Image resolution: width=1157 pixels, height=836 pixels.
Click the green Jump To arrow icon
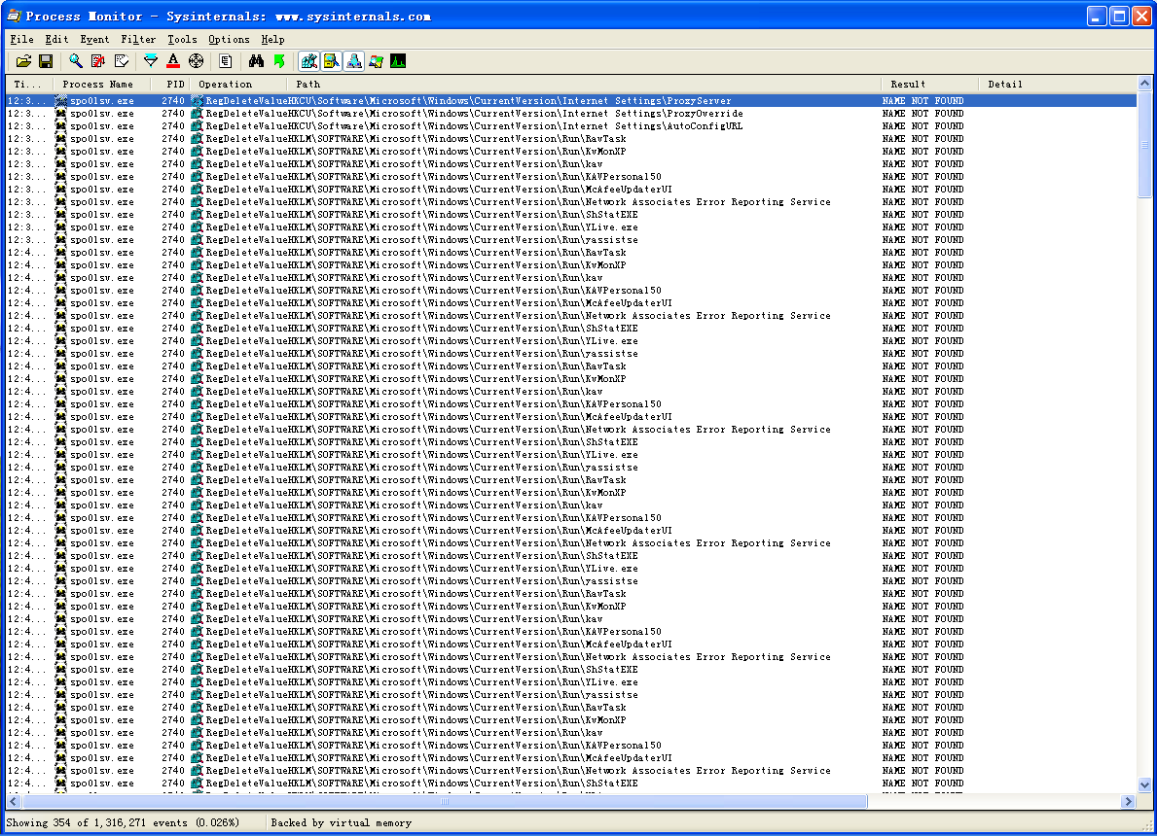[x=279, y=61]
